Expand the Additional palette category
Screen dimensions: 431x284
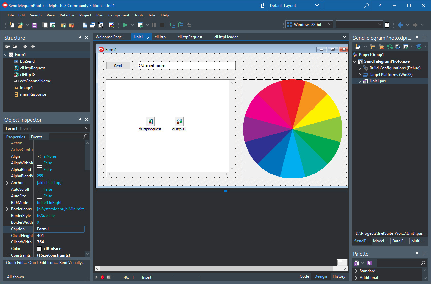tap(356, 278)
